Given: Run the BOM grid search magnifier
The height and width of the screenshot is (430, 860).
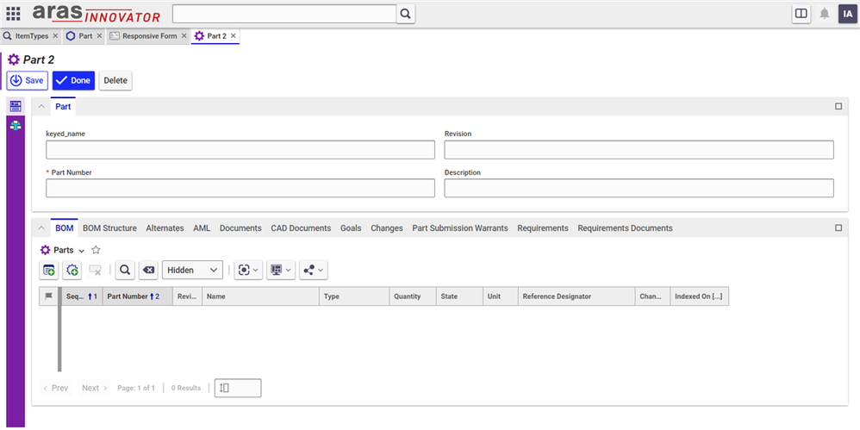Looking at the screenshot, I should coord(126,270).
